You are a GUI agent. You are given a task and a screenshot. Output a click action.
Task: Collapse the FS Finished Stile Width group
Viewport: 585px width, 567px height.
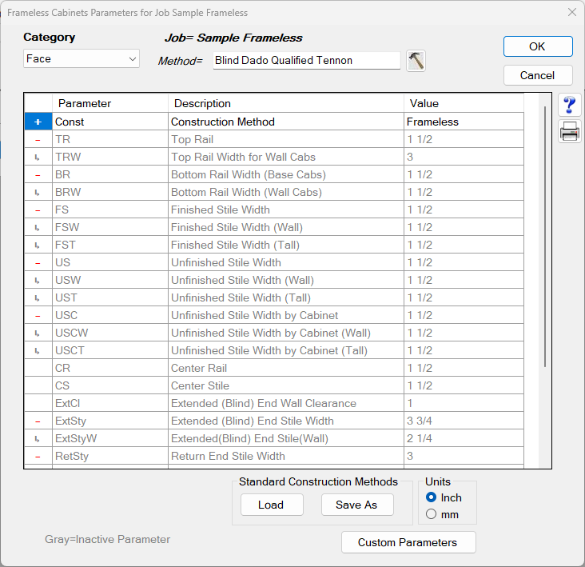[38, 210]
